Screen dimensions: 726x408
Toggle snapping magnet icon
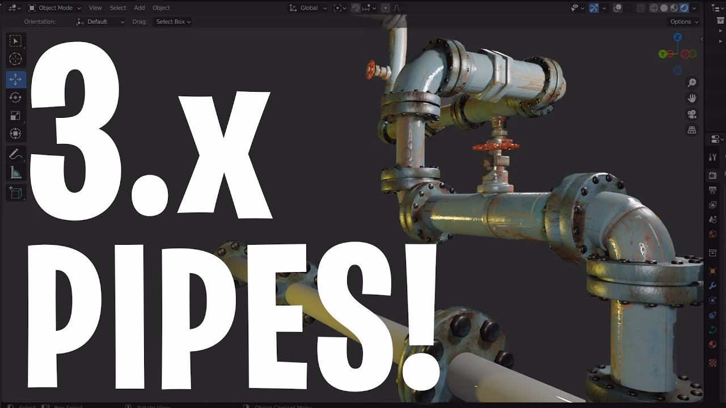tap(356, 8)
